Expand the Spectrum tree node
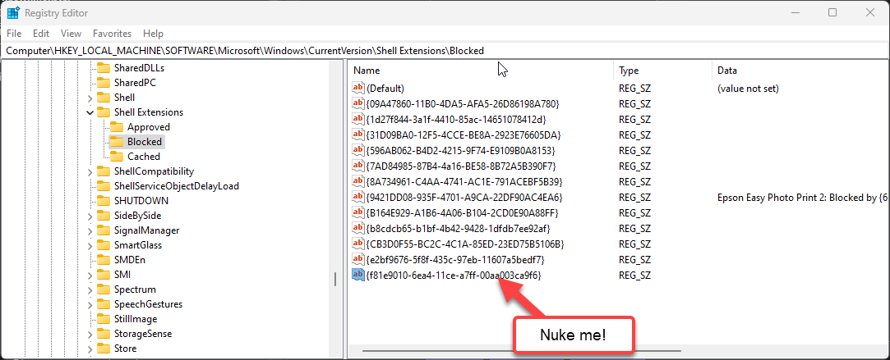The width and height of the screenshot is (890, 360). (x=90, y=289)
